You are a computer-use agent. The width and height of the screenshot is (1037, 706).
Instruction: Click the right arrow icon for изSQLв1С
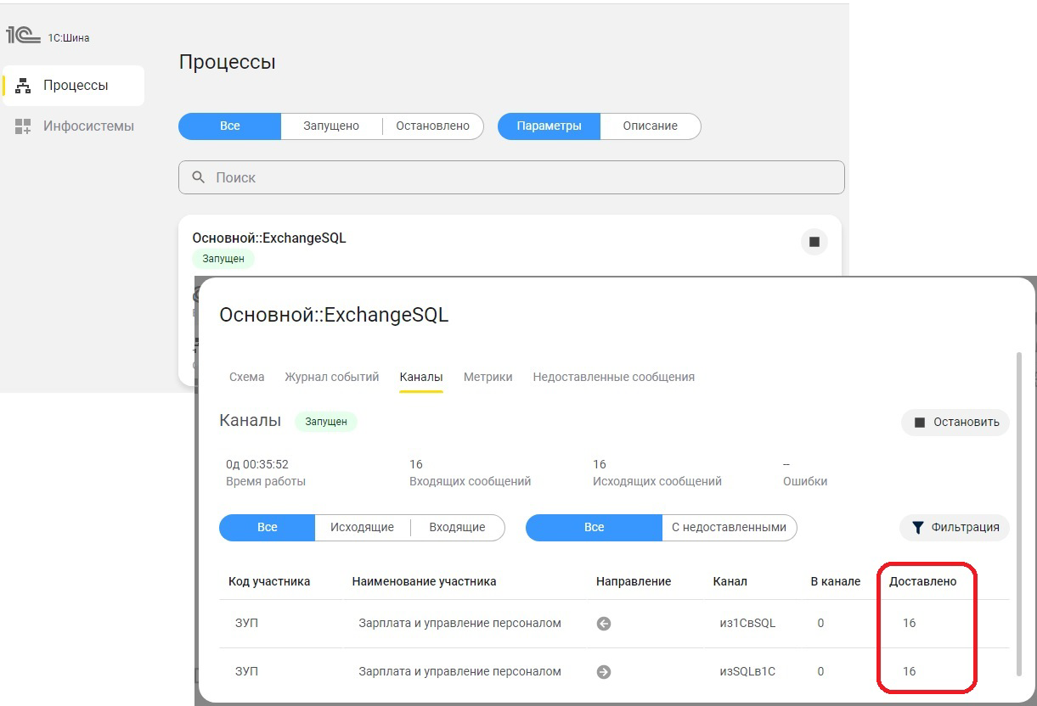click(604, 672)
